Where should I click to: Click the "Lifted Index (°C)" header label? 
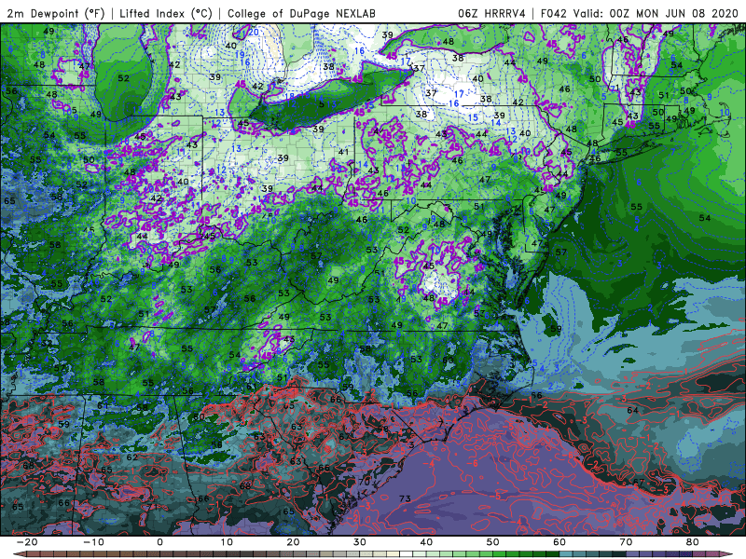click(166, 13)
